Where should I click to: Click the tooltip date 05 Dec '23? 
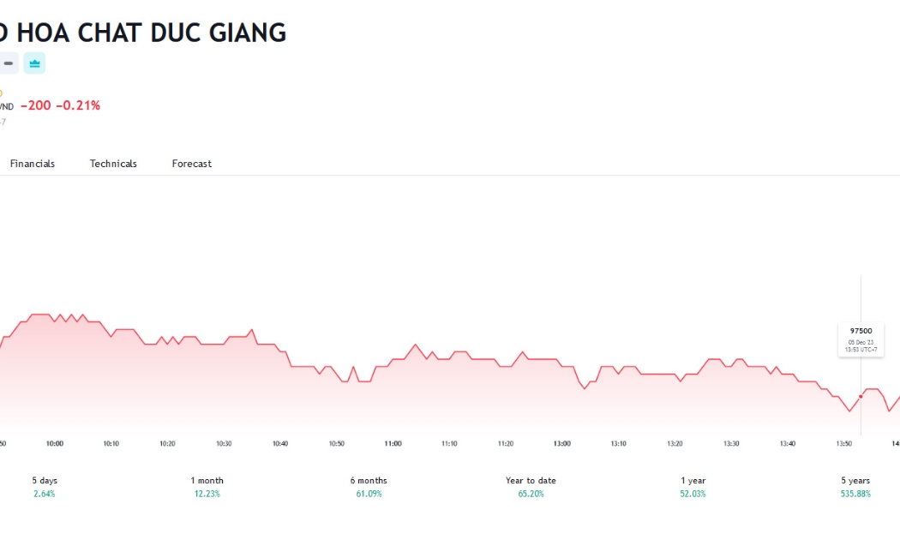[861, 343]
